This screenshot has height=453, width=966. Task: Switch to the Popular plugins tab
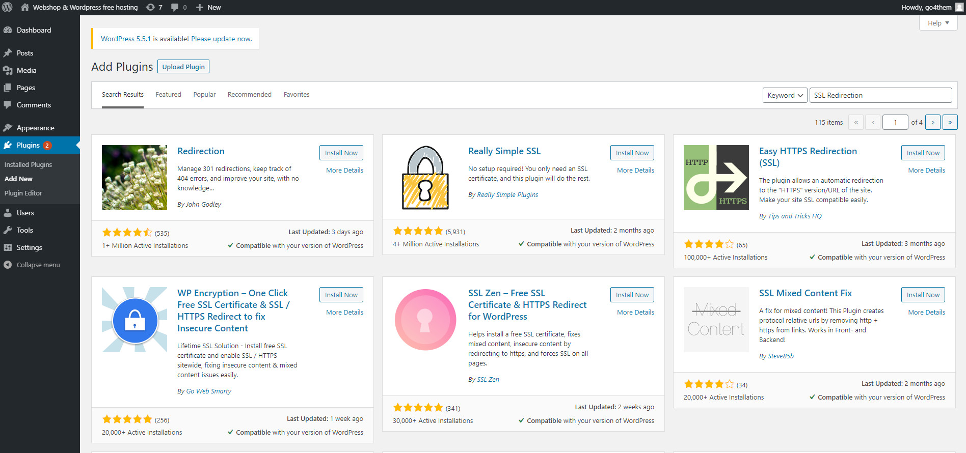(204, 95)
